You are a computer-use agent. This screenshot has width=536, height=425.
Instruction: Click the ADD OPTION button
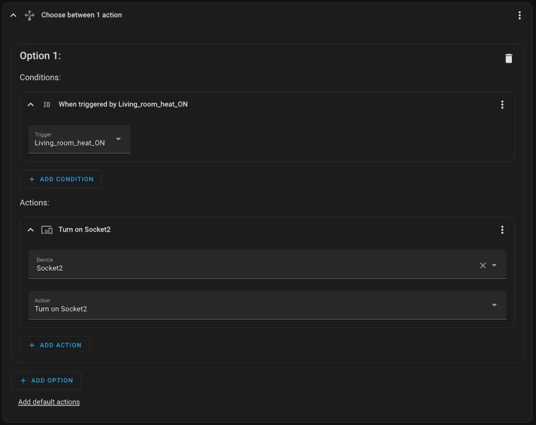(x=46, y=381)
